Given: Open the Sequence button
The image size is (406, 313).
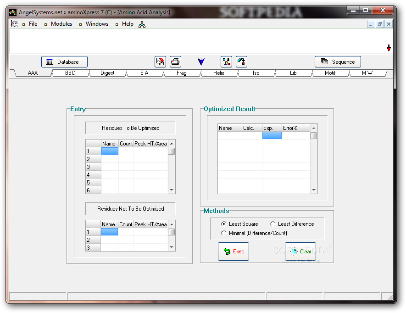Looking at the screenshot, I should (x=338, y=61).
